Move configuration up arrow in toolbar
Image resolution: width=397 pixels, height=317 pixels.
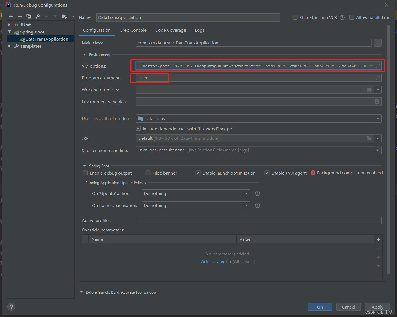pyautogui.click(x=46, y=17)
